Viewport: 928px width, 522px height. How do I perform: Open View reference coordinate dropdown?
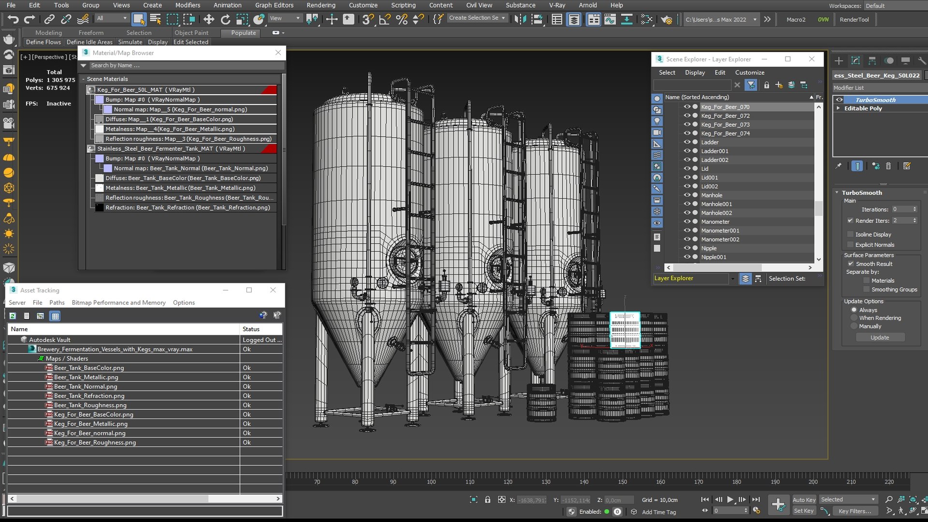point(285,18)
